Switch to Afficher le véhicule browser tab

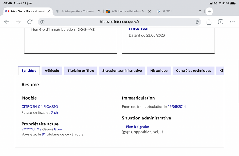tap(126, 11)
